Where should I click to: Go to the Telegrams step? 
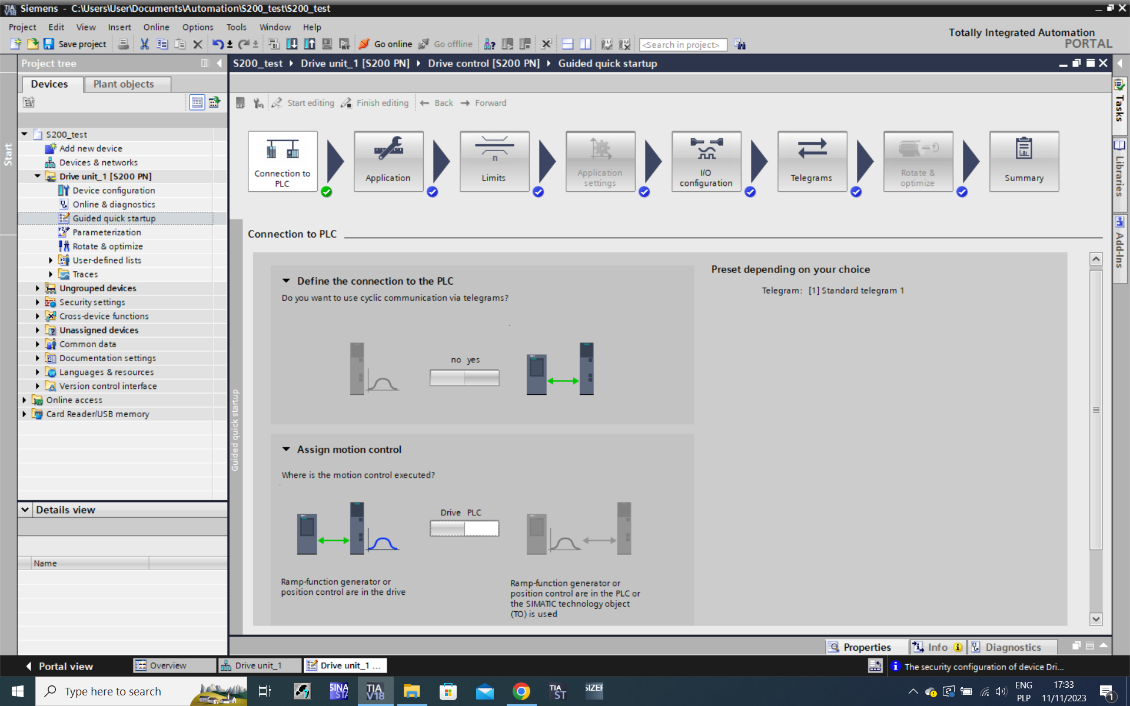point(812,161)
